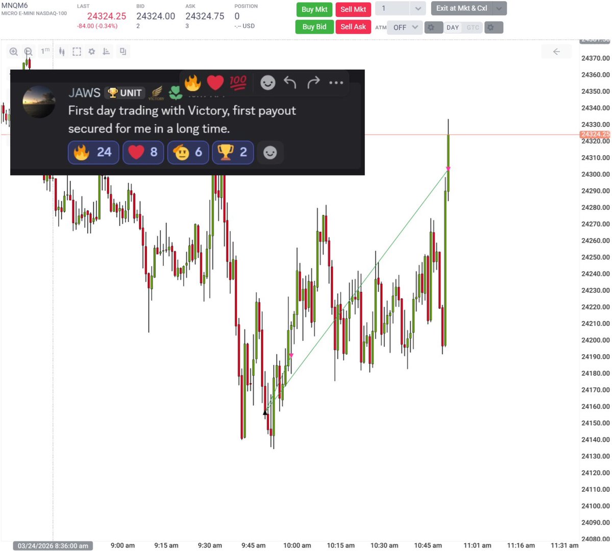This screenshot has height=551, width=612.
Task: Click the last price 24324.25
Action: [x=107, y=16]
